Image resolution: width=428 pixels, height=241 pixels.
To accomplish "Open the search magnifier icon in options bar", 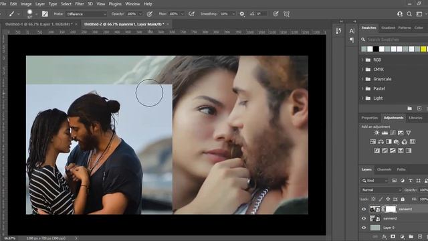I will tap(409, 13).
